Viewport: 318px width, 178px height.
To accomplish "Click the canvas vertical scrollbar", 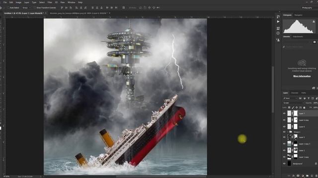I will tap(273, 89).
